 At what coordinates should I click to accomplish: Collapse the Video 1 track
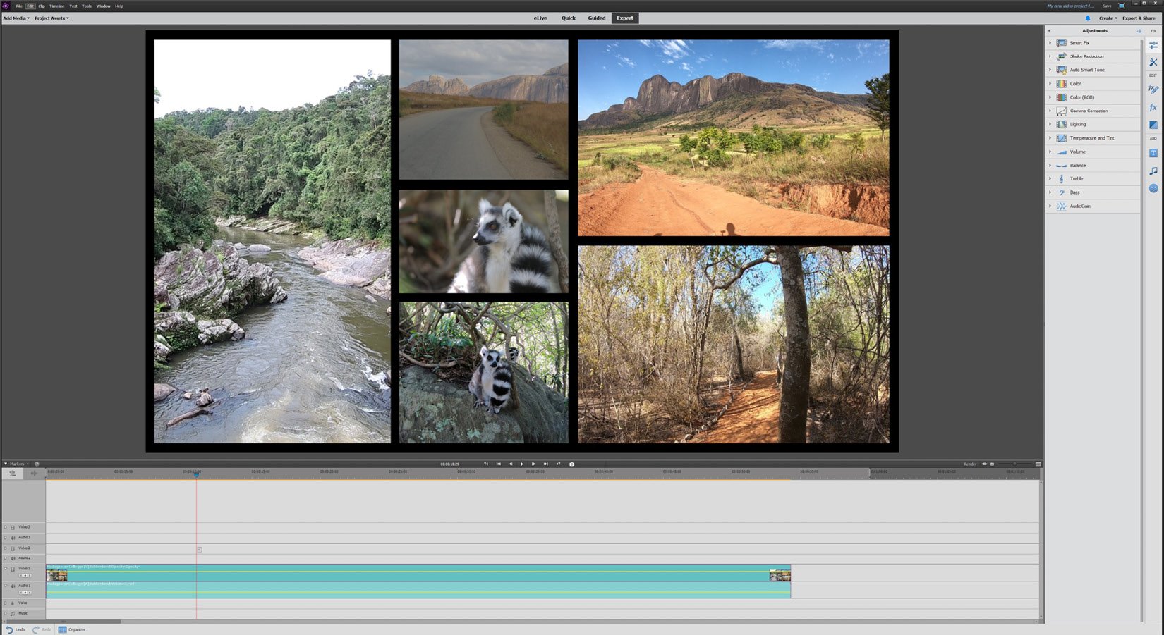coord(6,569)
